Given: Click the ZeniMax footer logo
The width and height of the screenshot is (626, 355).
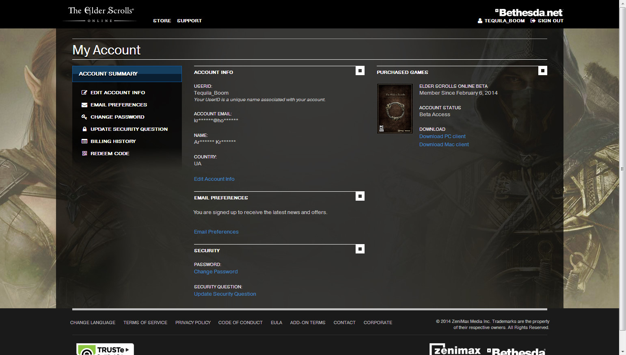Looking at the screenshot, I should tap(455, 350).
